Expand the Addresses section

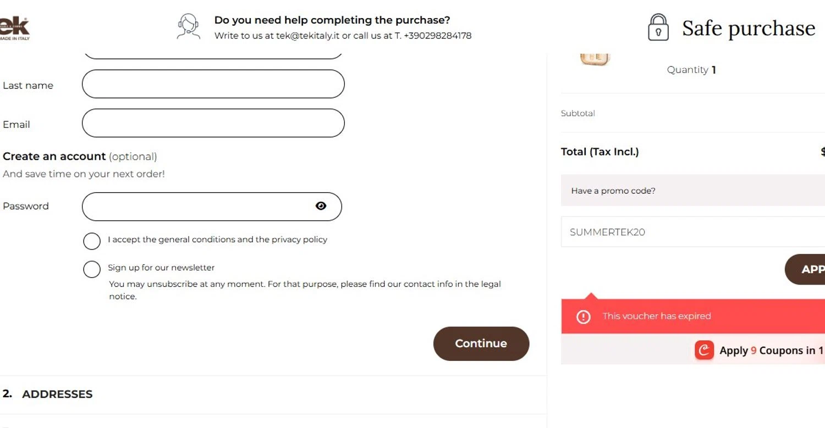(57, 394)
